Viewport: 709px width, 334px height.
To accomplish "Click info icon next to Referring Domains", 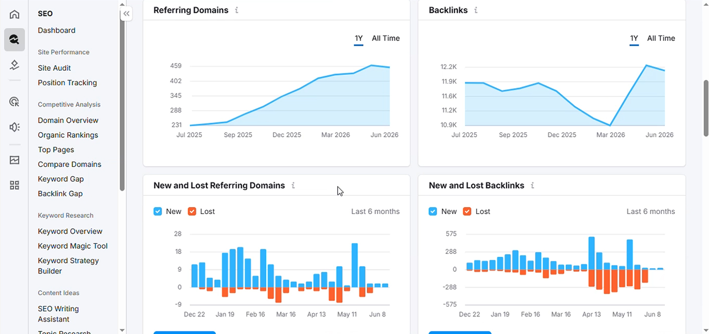I will point(237,10).
